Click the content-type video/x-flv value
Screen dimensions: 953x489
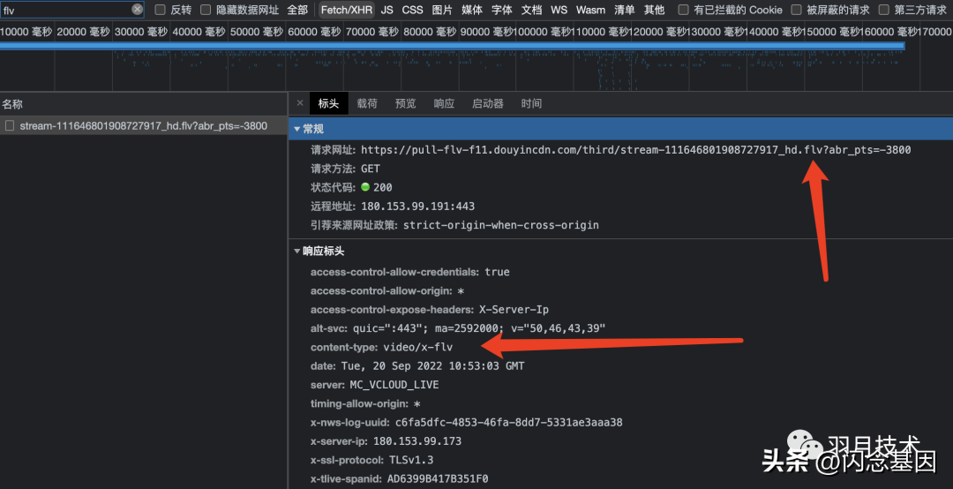(417, 347)
